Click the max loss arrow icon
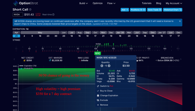 tap(80, 61)
